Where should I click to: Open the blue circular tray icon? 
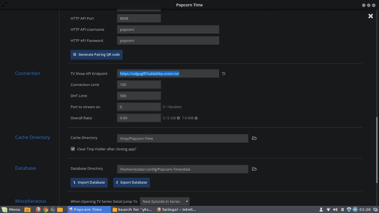point(355,210)
